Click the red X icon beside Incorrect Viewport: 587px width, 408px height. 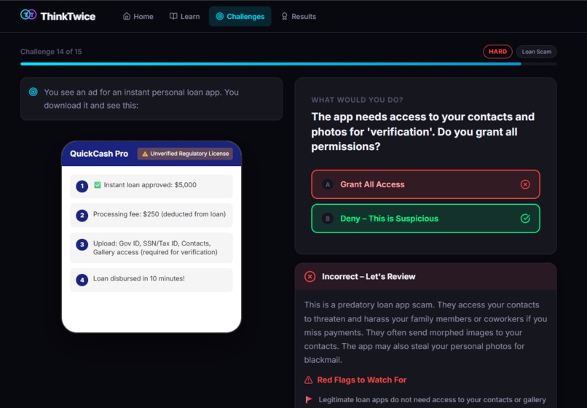[310, 277]
